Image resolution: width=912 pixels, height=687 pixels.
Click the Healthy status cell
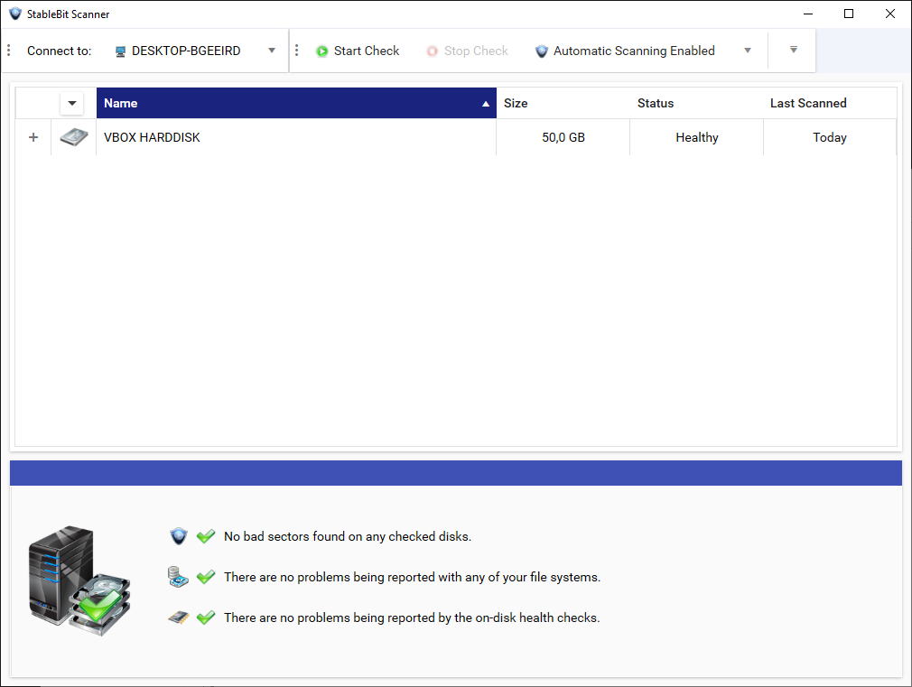click(696, 137)
